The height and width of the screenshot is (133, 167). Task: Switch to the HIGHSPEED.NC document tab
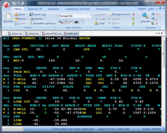click(x=52, y=34)
